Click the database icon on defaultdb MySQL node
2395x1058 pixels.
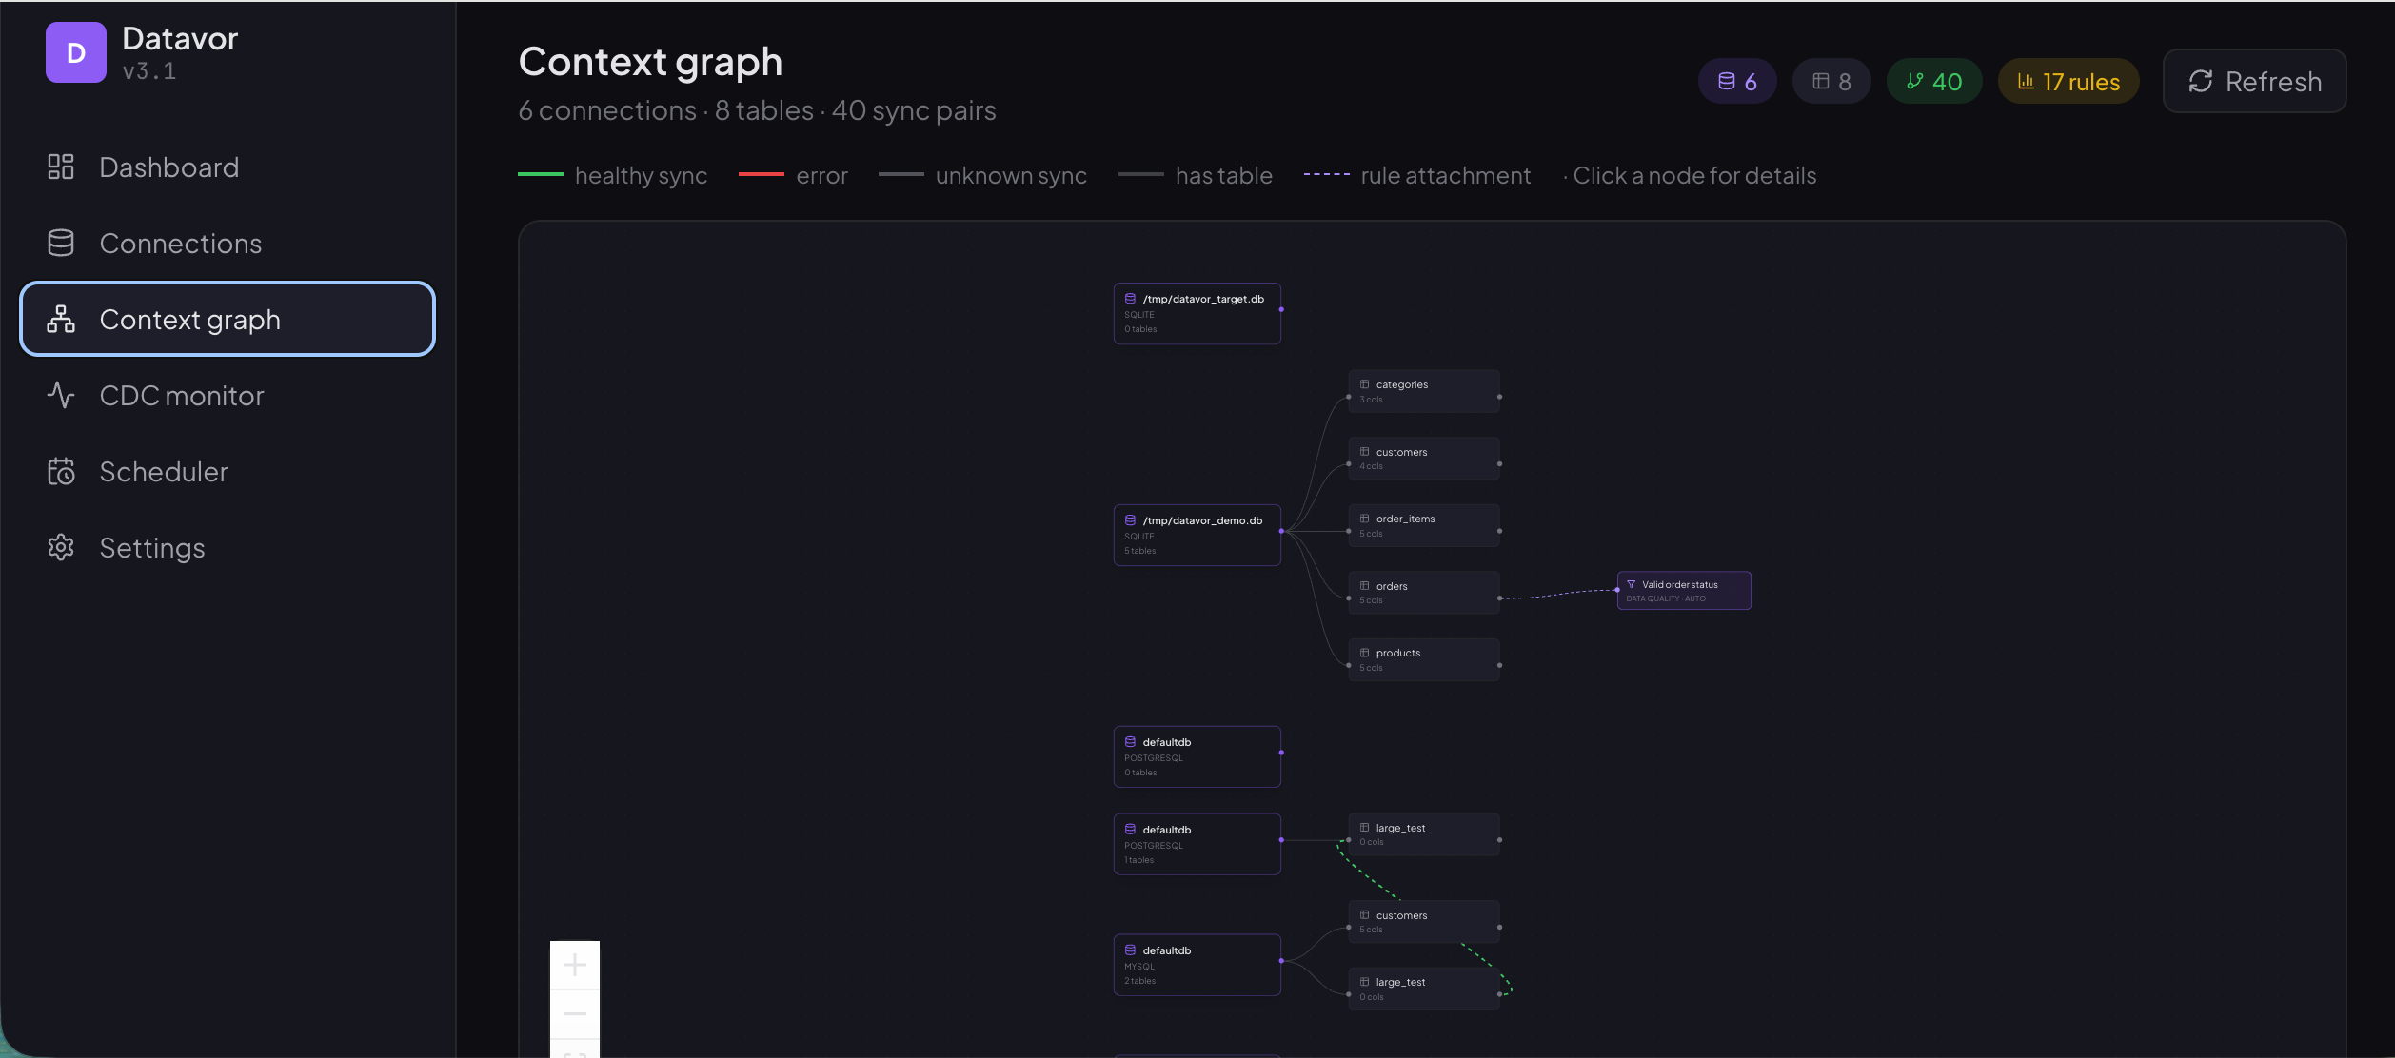1130,950
